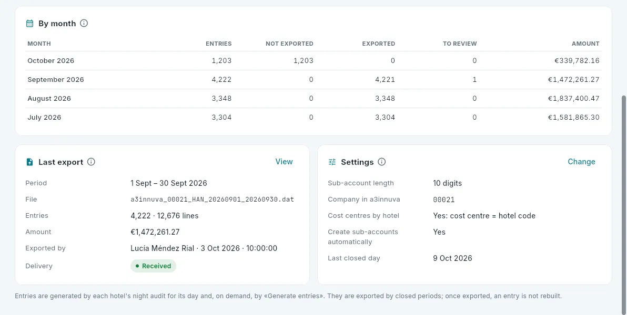627x315 pixels.
Task: Select the October 2026 row
Action: pyautogui.click(x=313, y=61)
